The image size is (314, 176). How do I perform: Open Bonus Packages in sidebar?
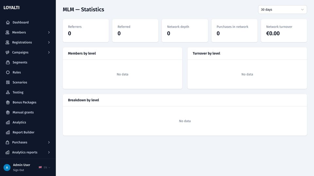(28, 102)
